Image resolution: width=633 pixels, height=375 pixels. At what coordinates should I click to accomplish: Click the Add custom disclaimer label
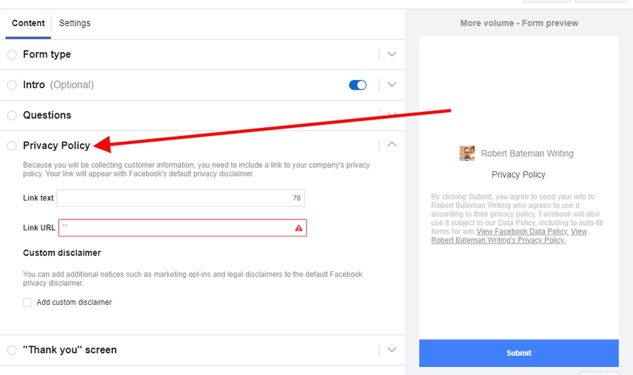click(x=74, y=302)
